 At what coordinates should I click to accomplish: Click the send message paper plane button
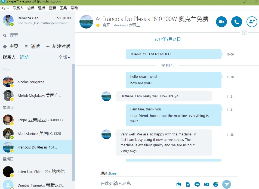click(226, 184)
